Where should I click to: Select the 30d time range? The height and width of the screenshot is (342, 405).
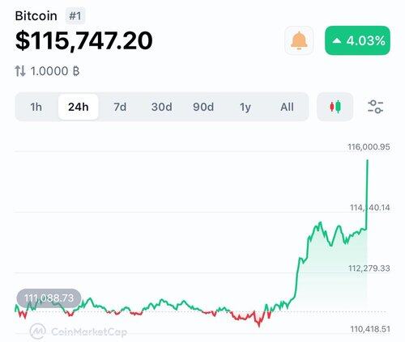click(161, 107)
